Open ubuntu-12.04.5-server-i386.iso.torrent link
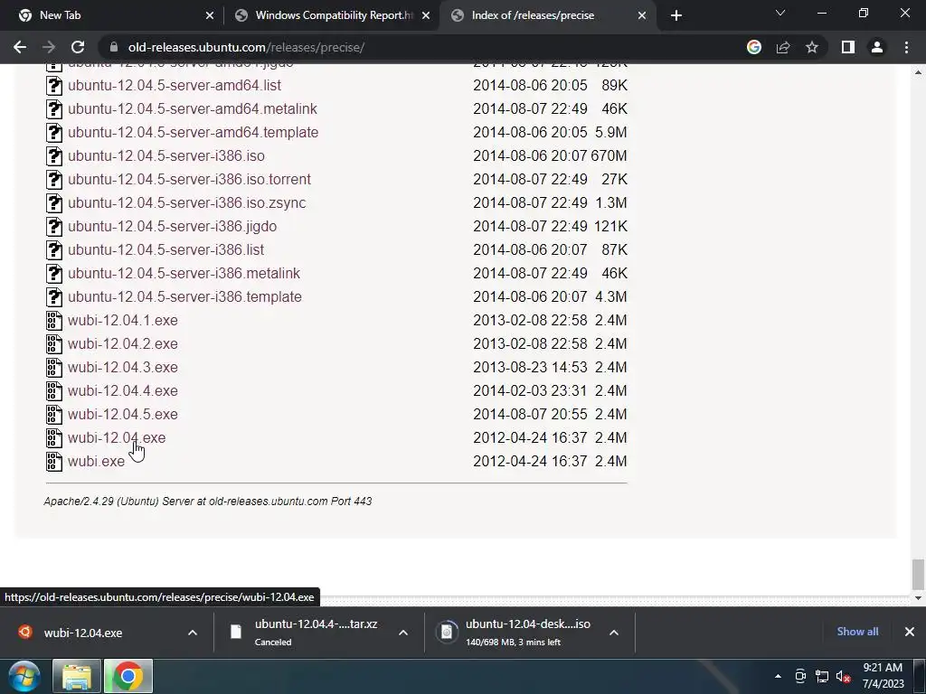 tap(189, 180)
